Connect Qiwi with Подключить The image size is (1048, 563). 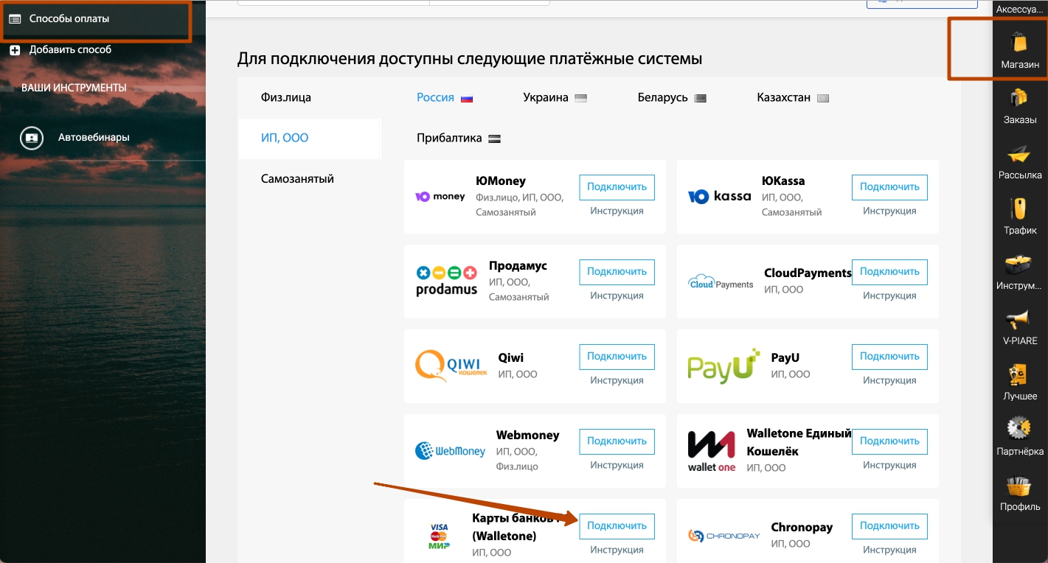point(617,357)
